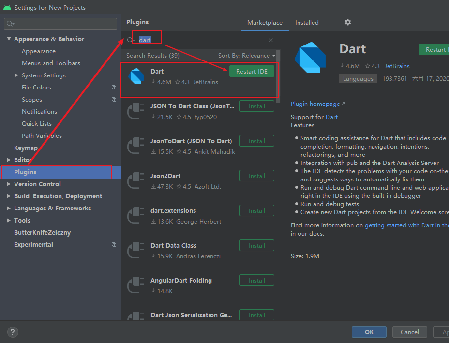Select Keymap in the settings tree
The image size is (449, 343).
26,148
